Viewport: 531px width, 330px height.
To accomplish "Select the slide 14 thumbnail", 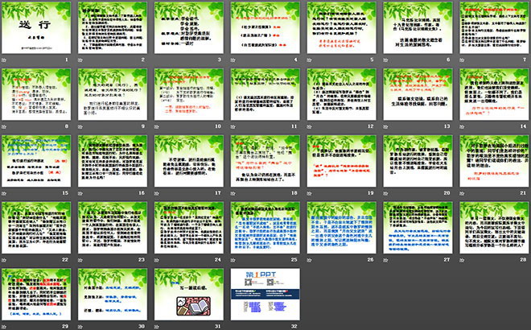I will [495, 94].
